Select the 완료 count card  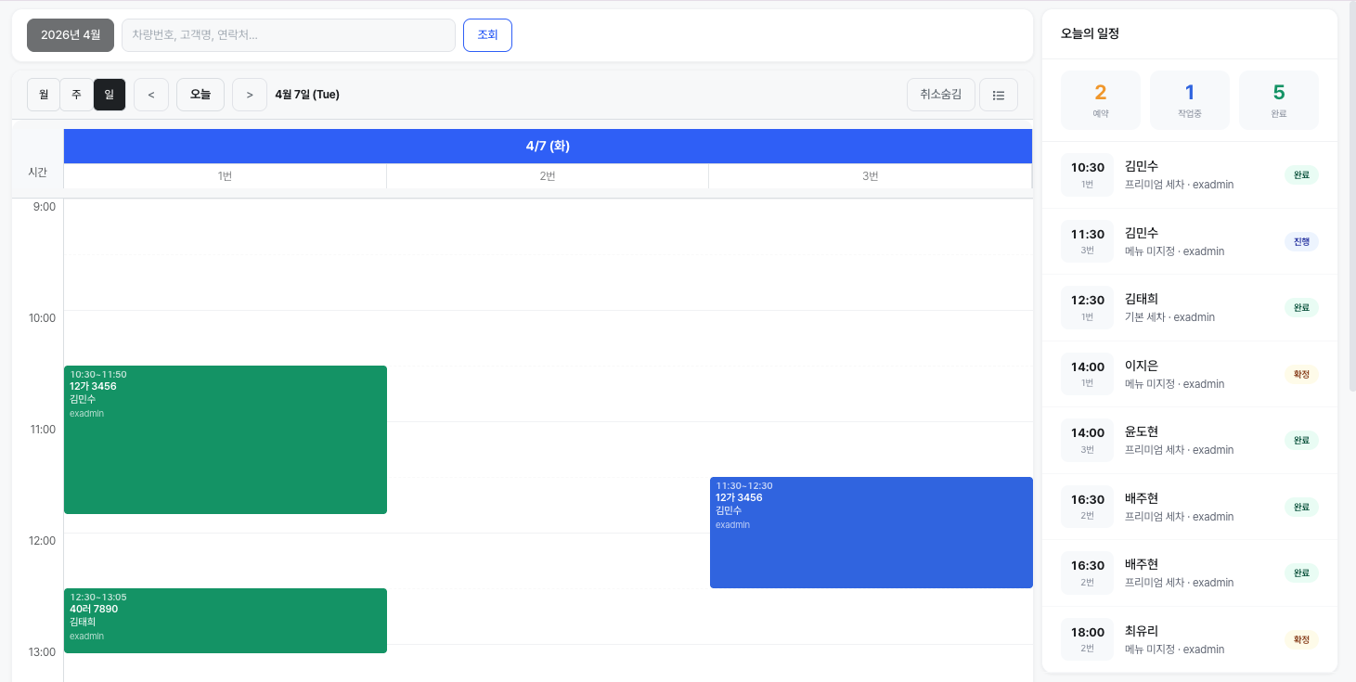click(x=1278, y=100)
